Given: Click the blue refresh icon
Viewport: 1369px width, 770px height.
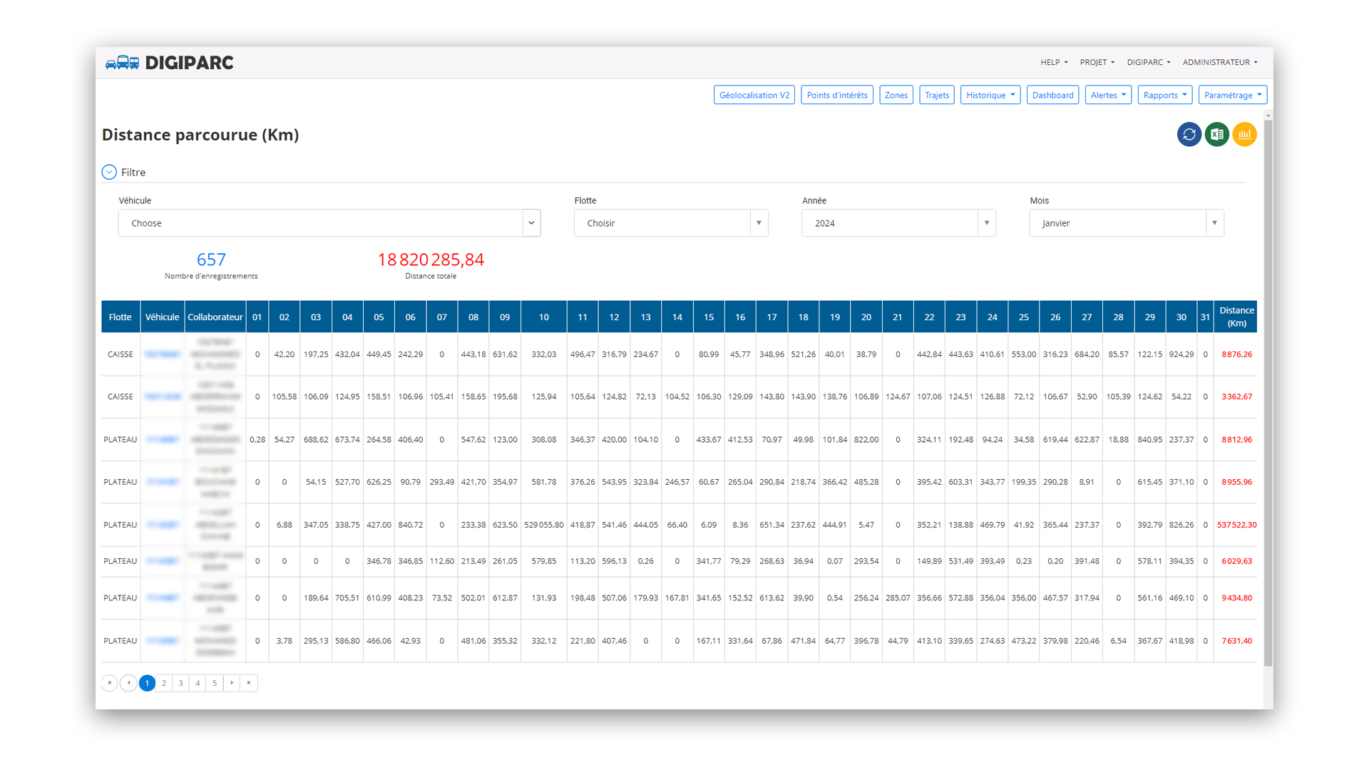Looking at the screenshot, I should click(1189, 134).
